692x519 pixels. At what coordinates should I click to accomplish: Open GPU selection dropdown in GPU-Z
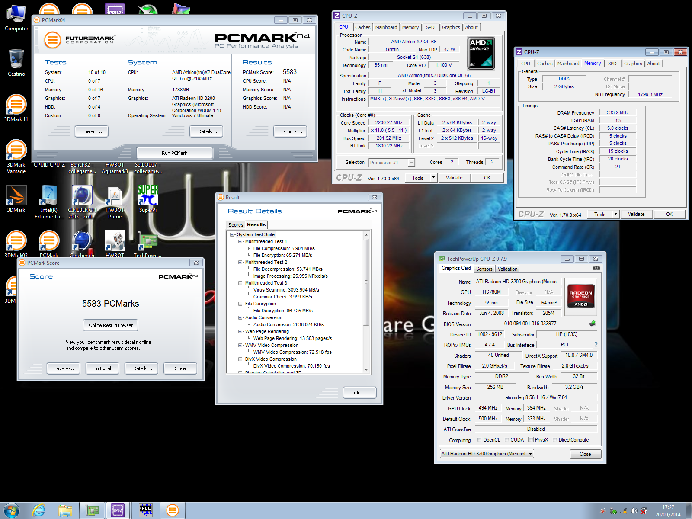[x=487, y=454]
